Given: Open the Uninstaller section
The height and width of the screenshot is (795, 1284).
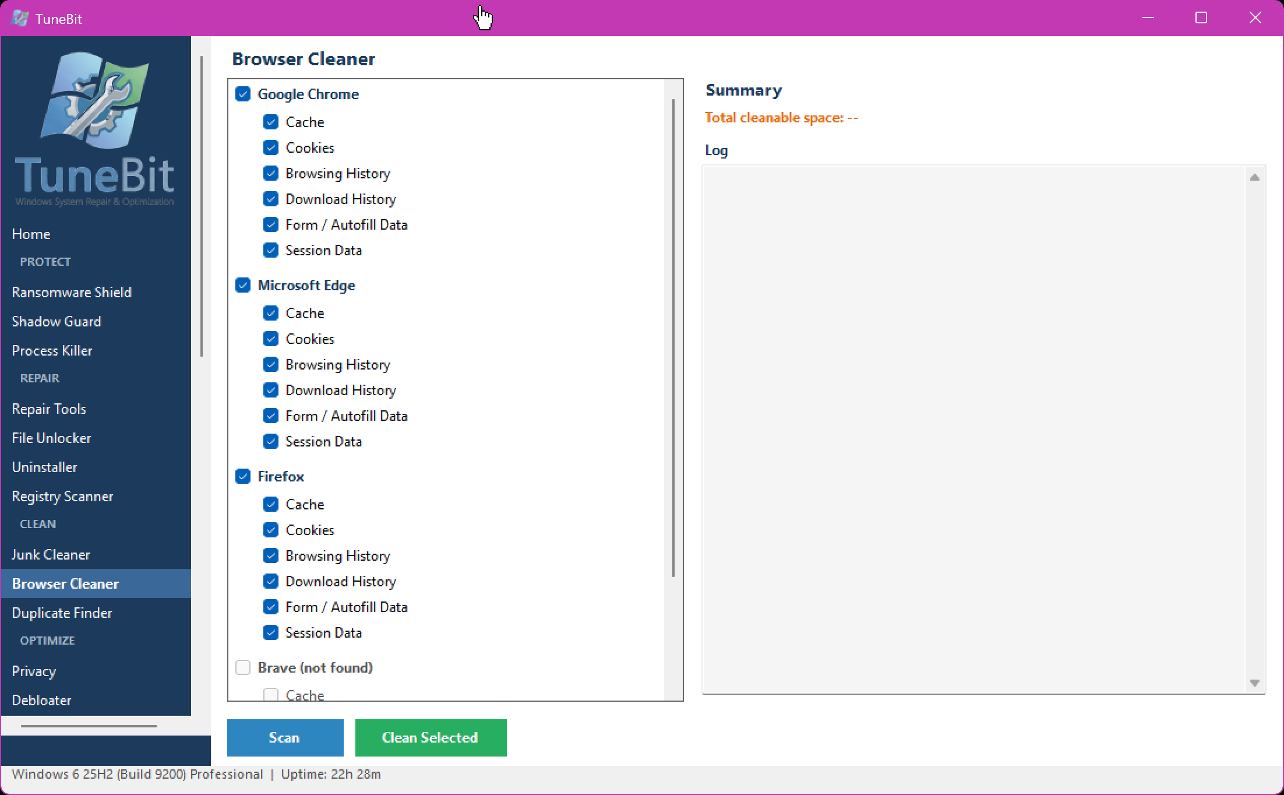Looking at the screenshot, I should tap(96, 467).
